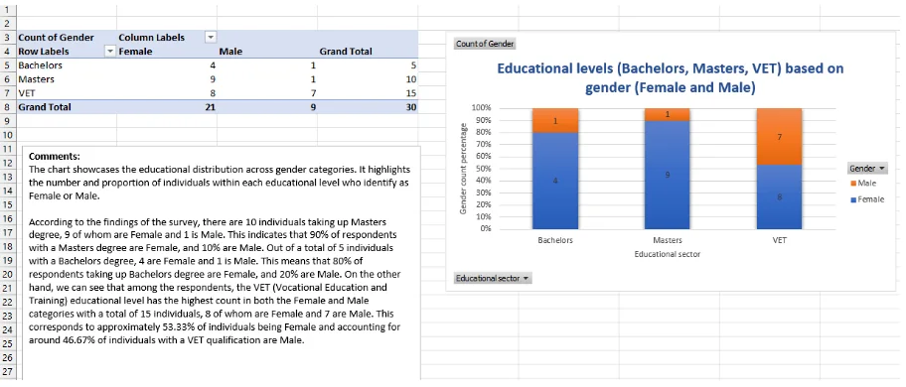Image resolution: width=906 pixels, height=387 pixels.
Task: Click the Count of Gender chart button
Action: [484, 44]
